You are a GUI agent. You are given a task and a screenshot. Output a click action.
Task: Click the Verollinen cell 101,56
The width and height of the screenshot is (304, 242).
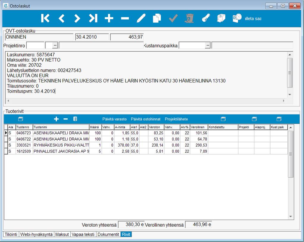click(x=199, y=133)
